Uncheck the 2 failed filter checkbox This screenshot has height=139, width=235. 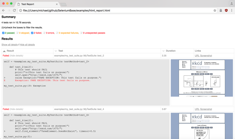coord(32,33)
